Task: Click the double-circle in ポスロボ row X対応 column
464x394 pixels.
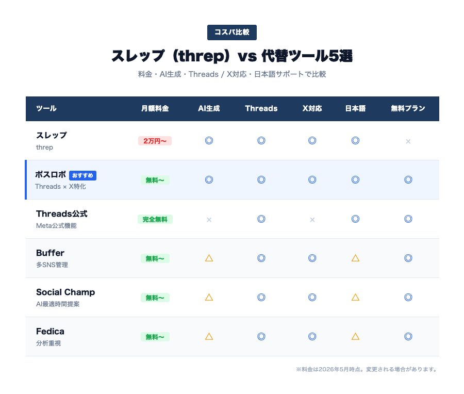Action: click(312, 179)
